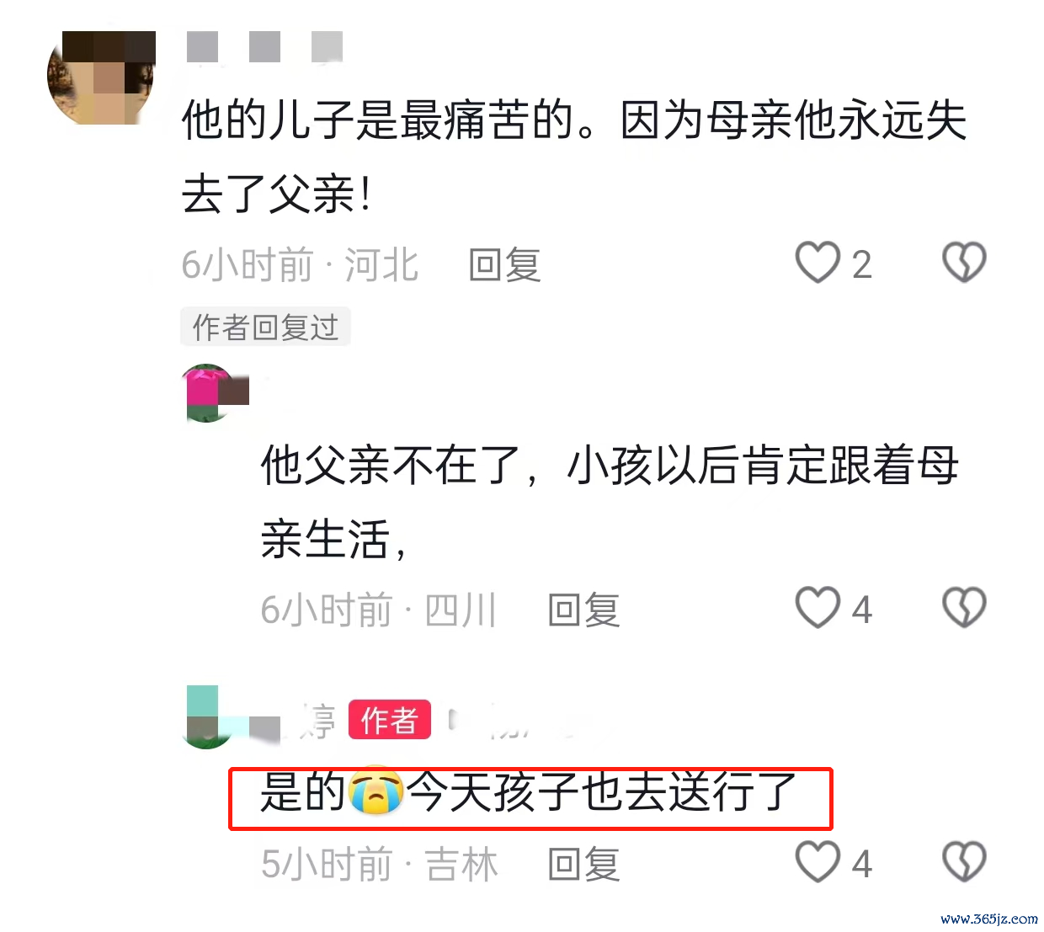Tap broken heart on the Sichuan reply
The image size is (1044, 932).
point(964,608)
